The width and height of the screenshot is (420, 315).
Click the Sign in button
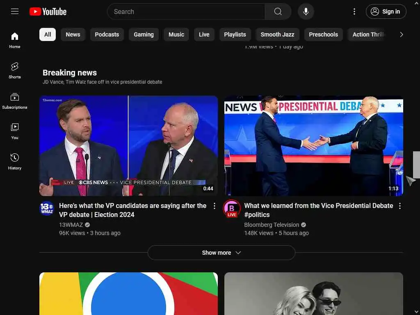click(386, 11)
